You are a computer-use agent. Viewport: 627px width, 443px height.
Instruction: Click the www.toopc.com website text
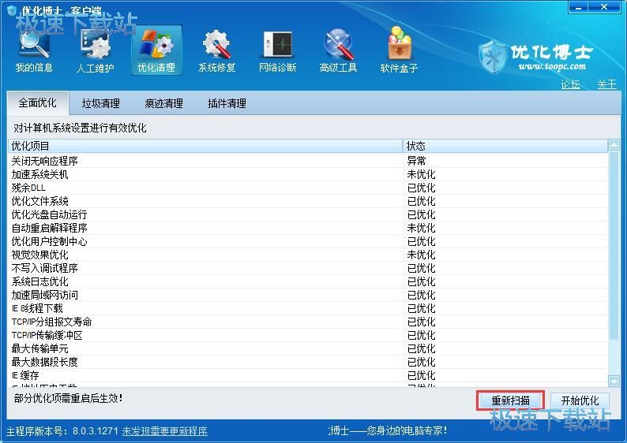pyautogui.click(x=552, y=66)
